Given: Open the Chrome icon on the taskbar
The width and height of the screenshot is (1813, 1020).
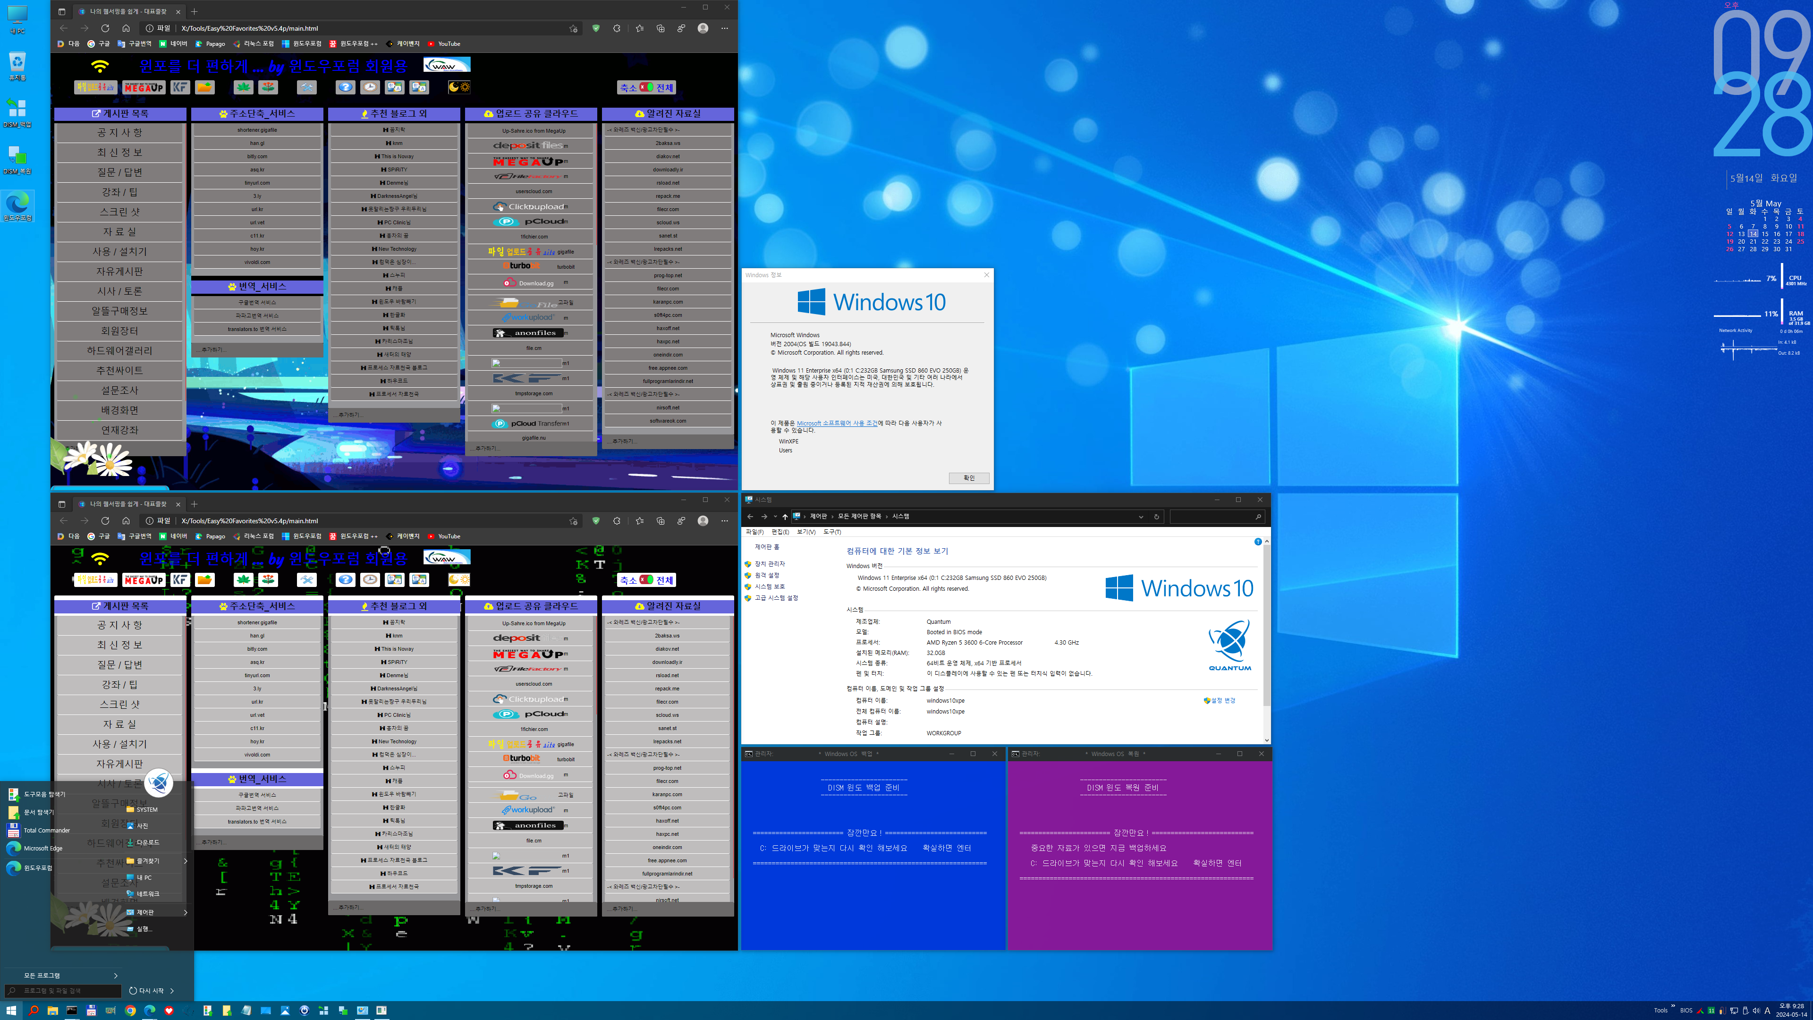Looking at the screenshot, I should tap(130, 1010).
